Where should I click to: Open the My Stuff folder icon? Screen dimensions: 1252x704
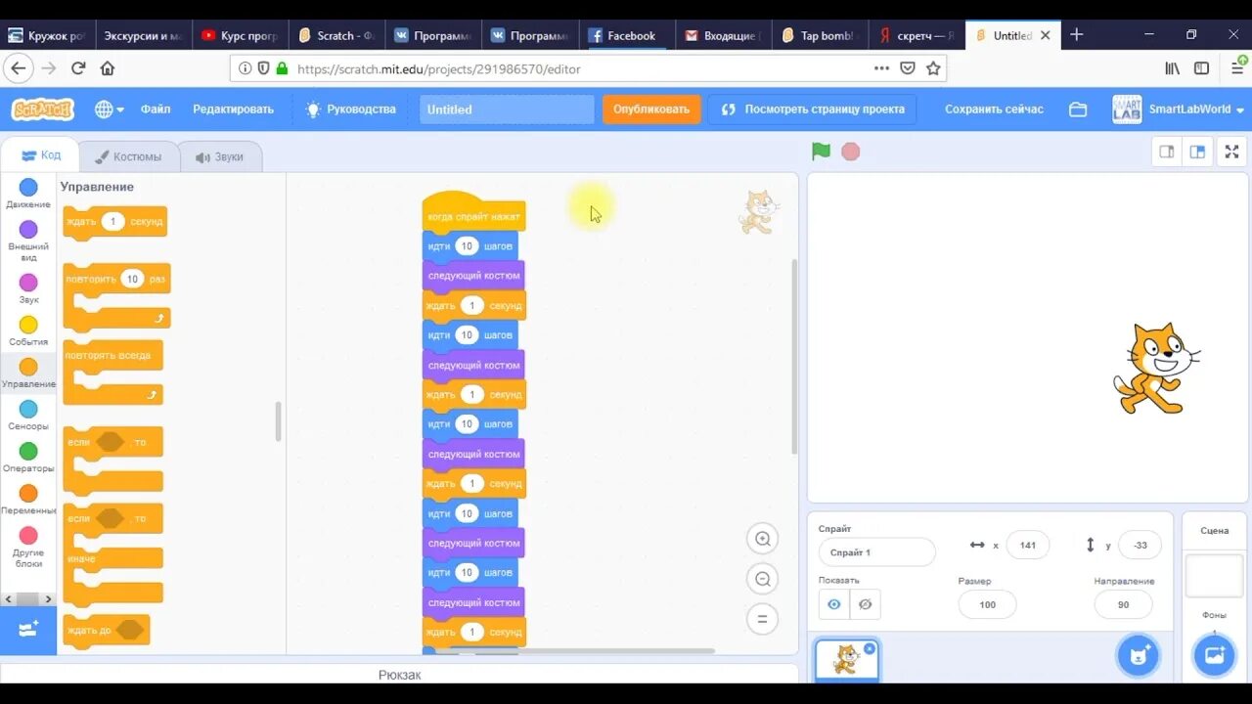point(1078,110)
